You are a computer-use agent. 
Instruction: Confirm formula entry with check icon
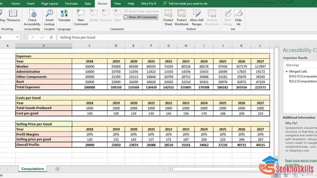42,38
